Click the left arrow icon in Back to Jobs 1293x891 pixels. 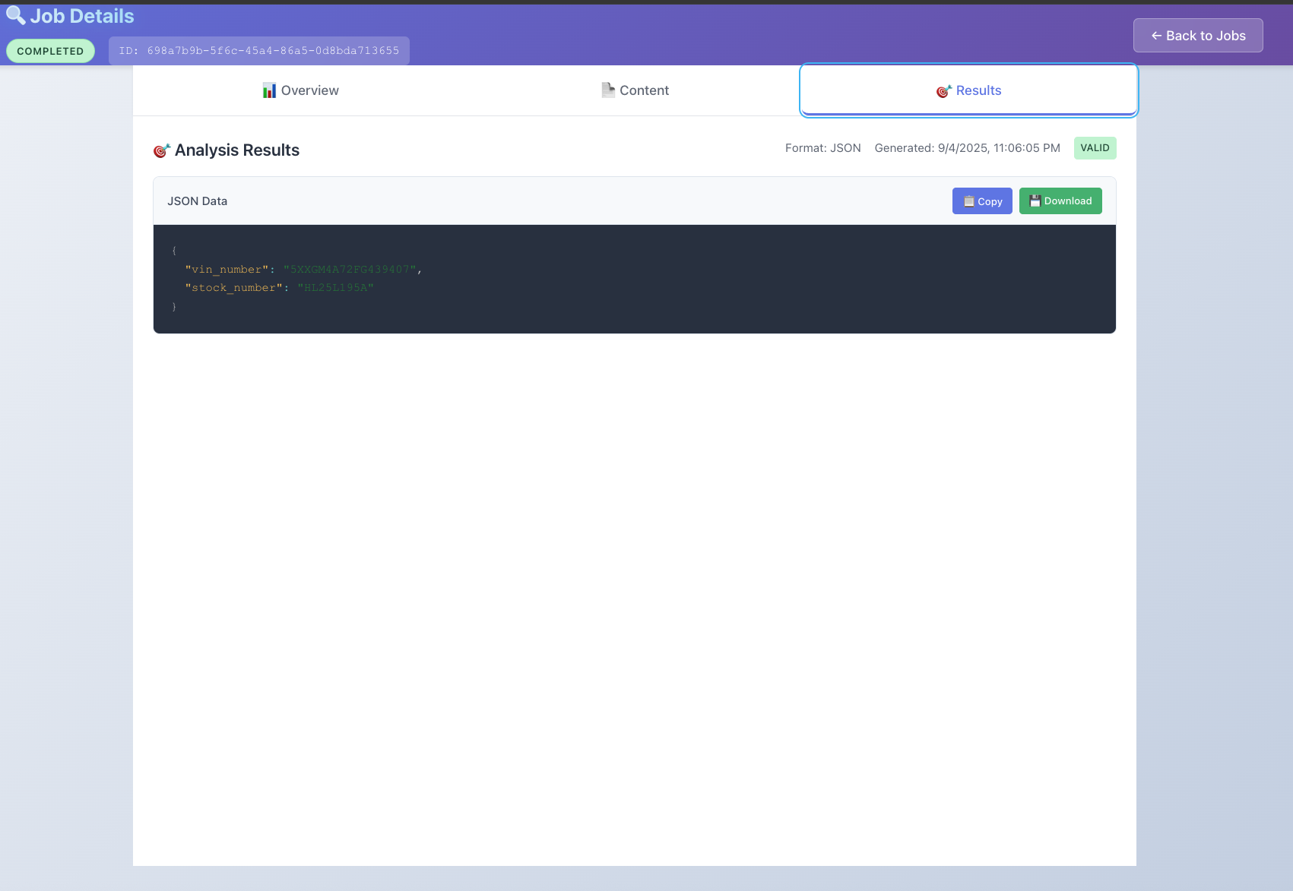pyautogui.click(x=1155, y=35)
